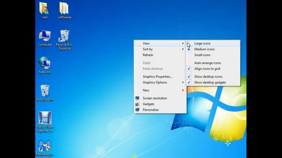Enable Auto arrange icons
Image resolution: width=282 pixels, height=158 pixels.
213,63
